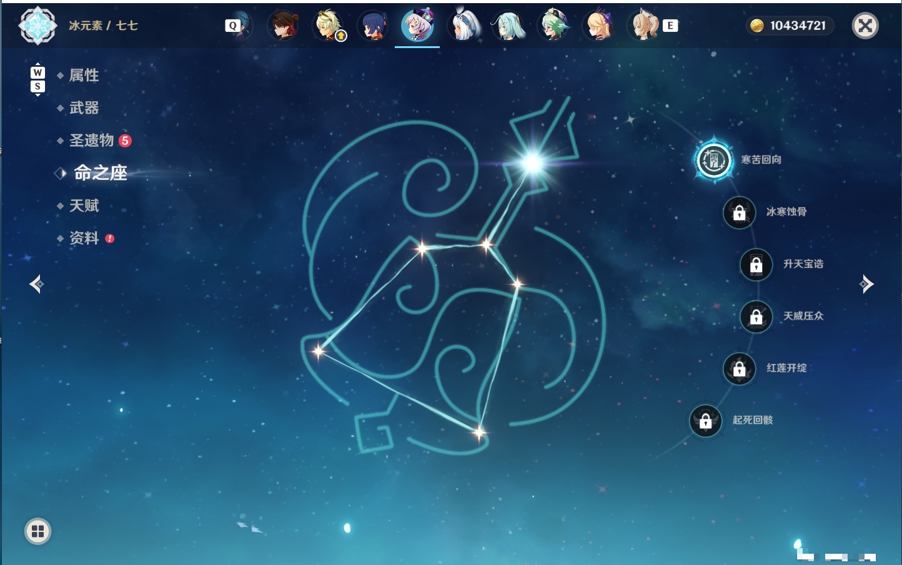Select the brown-haired avatar with red tips

284,26
